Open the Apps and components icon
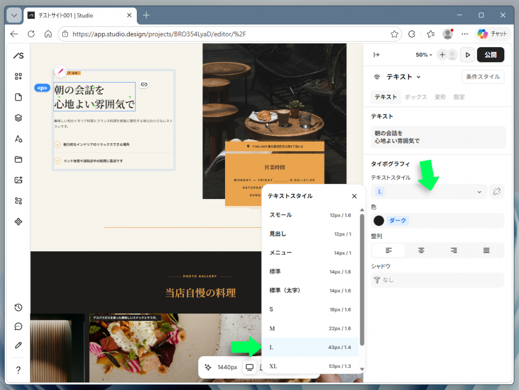The height and width of the screenshot is (390, 519). point(19,222)
